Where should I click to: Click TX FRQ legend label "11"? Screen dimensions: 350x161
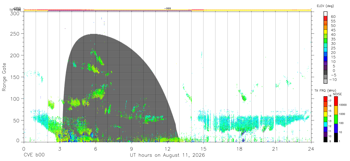coord(329,131)
